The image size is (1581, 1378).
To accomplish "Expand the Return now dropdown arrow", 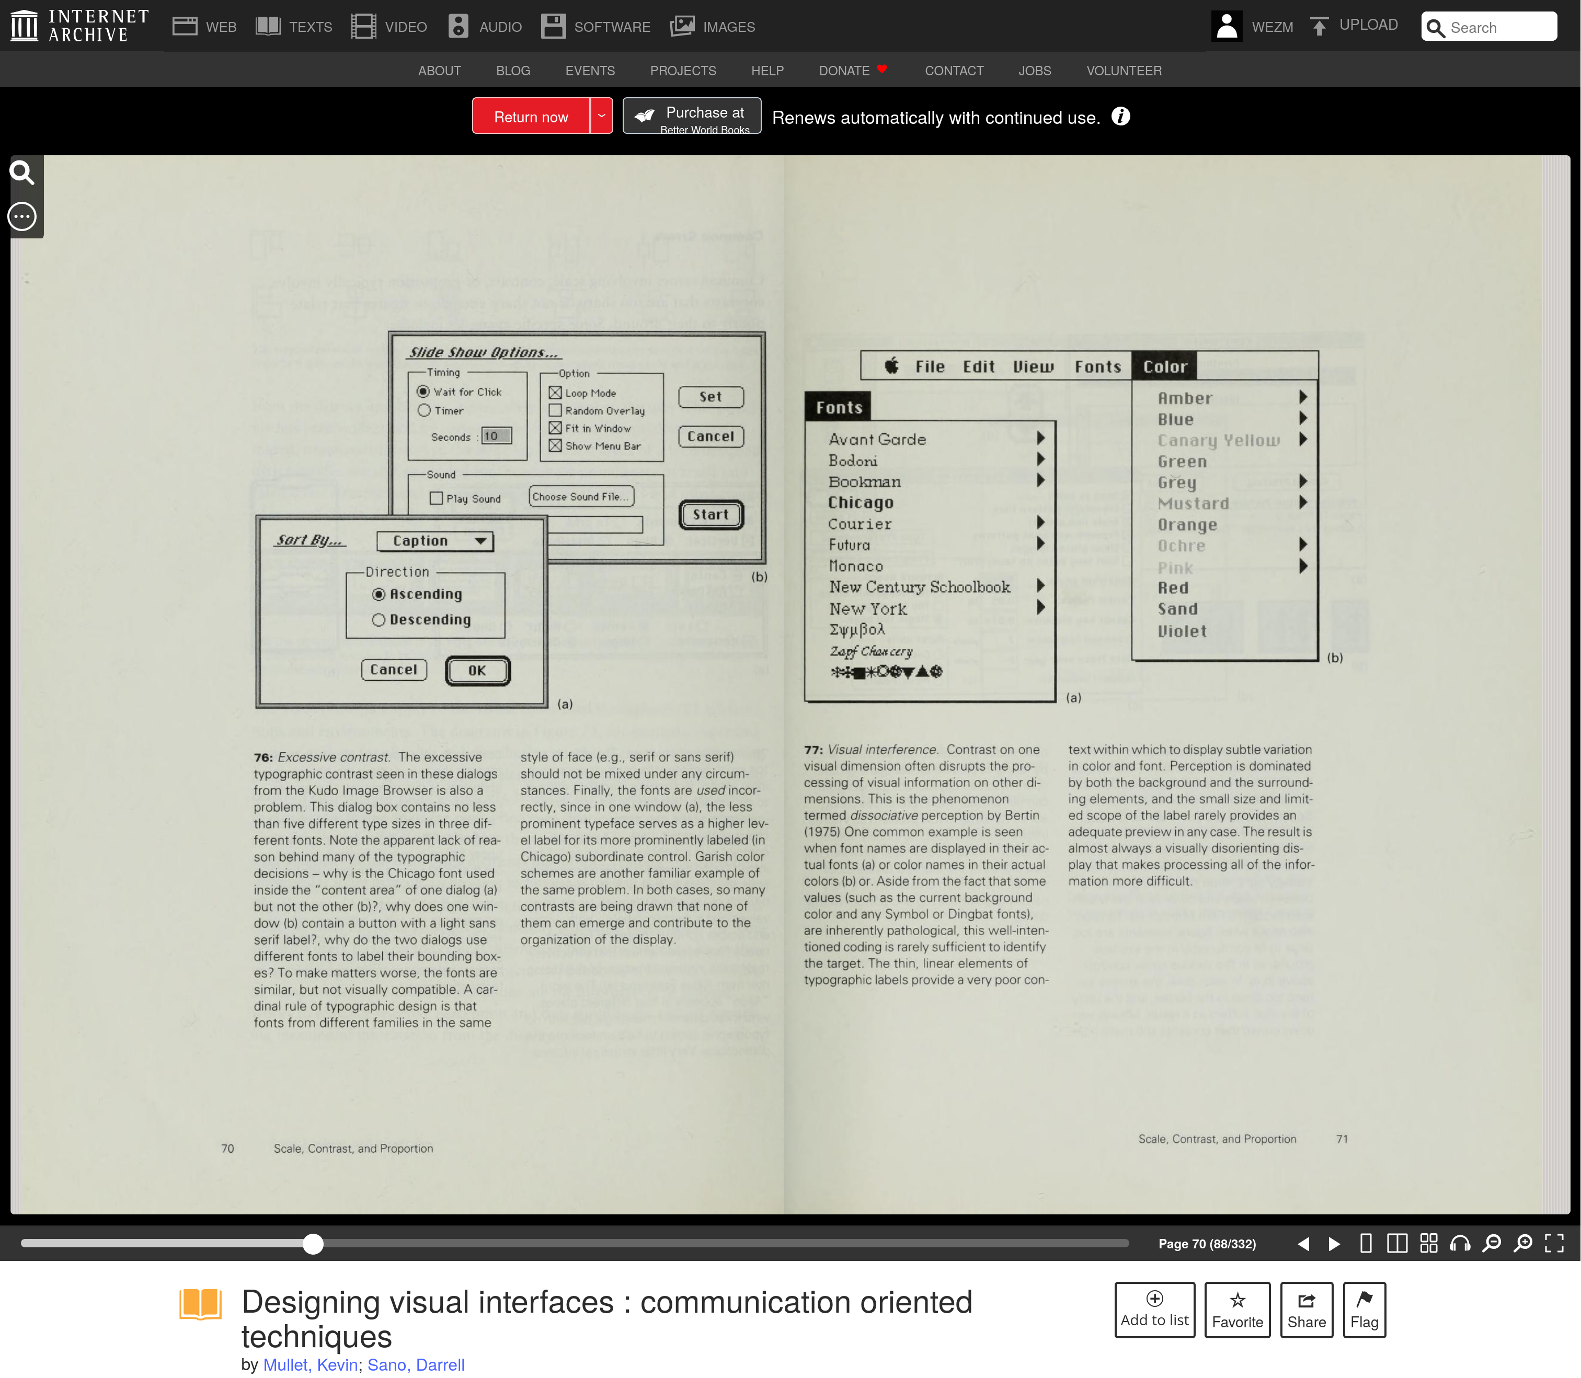I will 601,116.
